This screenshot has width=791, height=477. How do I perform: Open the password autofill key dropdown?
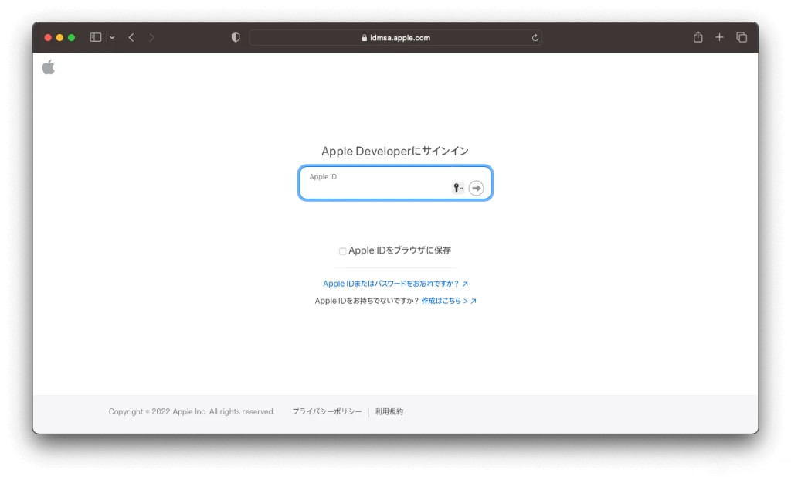[458, 188]
